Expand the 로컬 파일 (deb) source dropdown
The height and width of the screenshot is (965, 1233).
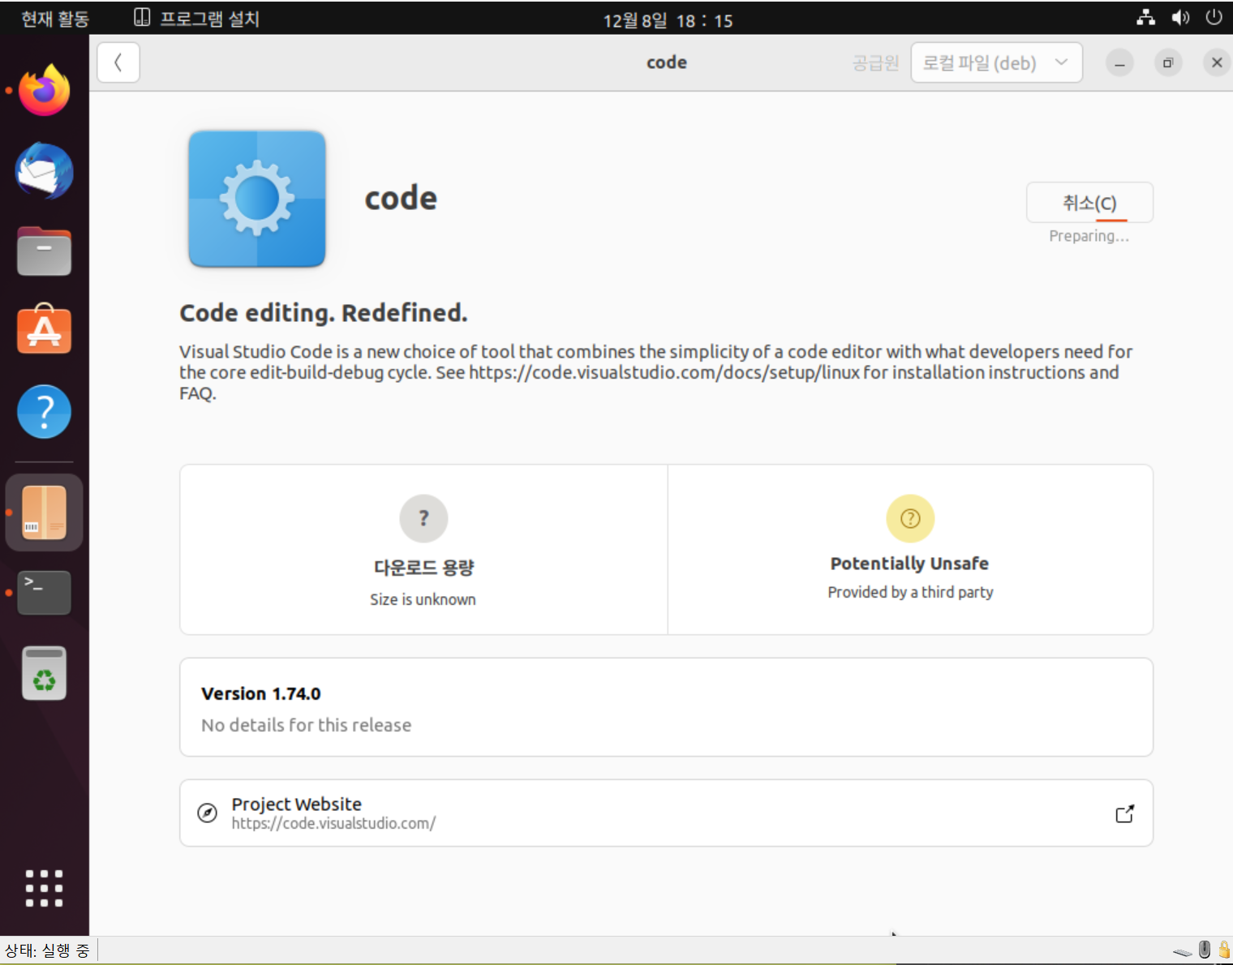996,62
